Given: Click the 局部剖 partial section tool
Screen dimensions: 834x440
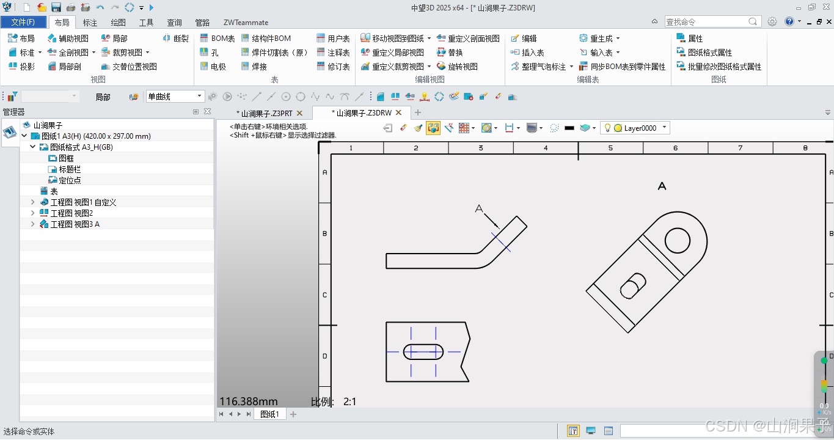Looking at the screenshot, I should pyautogui.click(x=64, y=67).
